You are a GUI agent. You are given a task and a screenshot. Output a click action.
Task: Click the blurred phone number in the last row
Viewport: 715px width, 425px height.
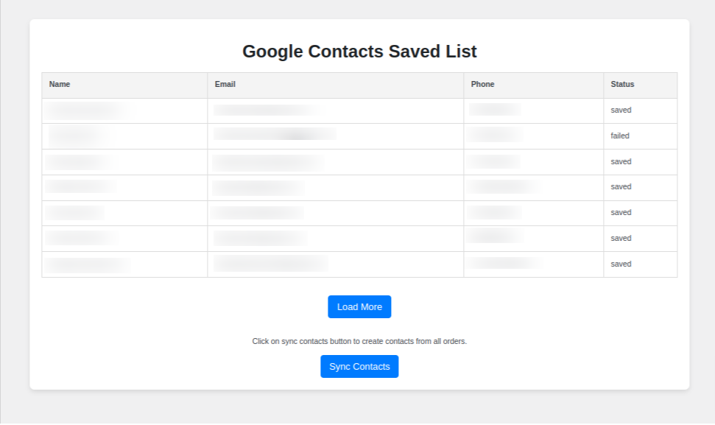tap(506, 263)
